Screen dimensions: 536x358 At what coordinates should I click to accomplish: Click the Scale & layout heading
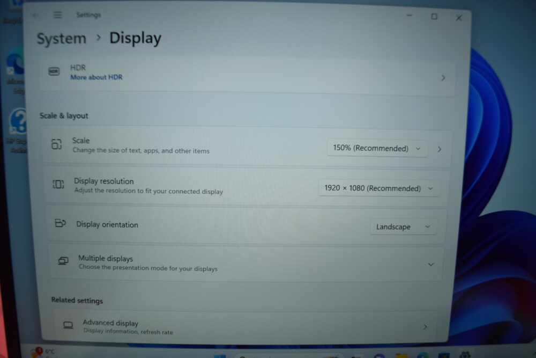point(64,116)
